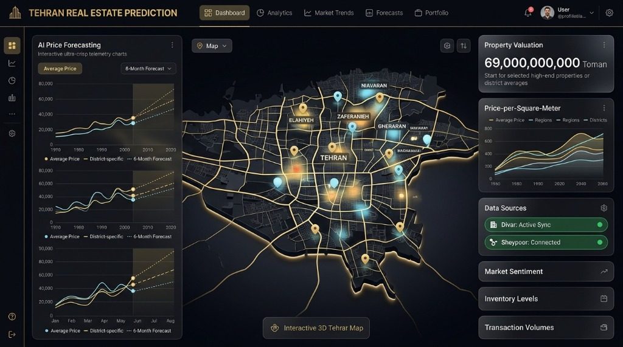The image size is (623, 347).
Task: Toggle 6-Month Forecast legend in top chart
Action: (150, 159)
